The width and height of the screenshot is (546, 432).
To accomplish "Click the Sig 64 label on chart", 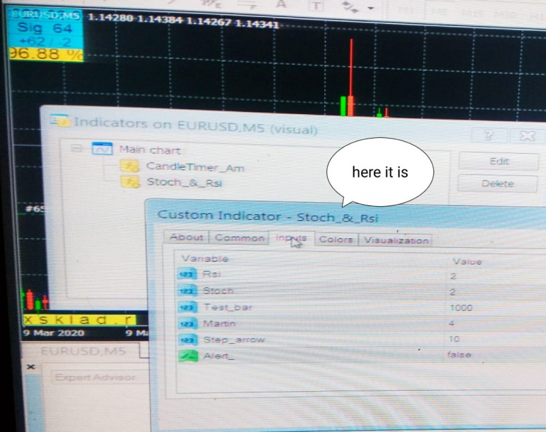I will [x=45, y=28].
